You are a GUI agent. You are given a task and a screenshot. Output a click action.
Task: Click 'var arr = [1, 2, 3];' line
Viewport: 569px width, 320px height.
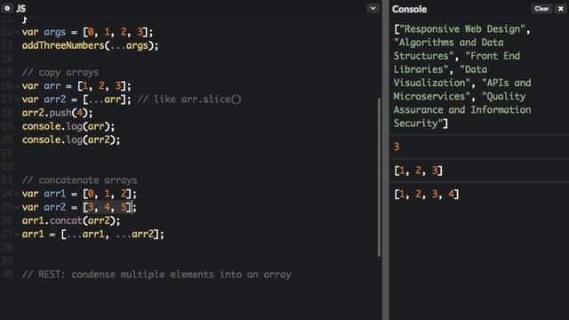click(76, 86)
